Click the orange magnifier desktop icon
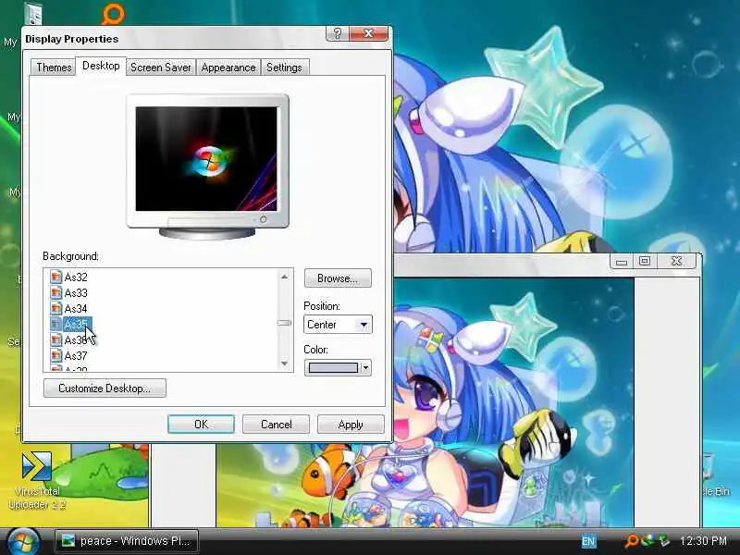 tap(113, 14)
